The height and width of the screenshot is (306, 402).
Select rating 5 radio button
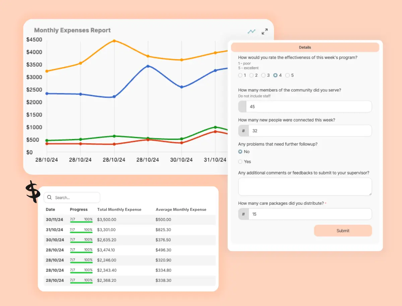(x=287, y=75)
